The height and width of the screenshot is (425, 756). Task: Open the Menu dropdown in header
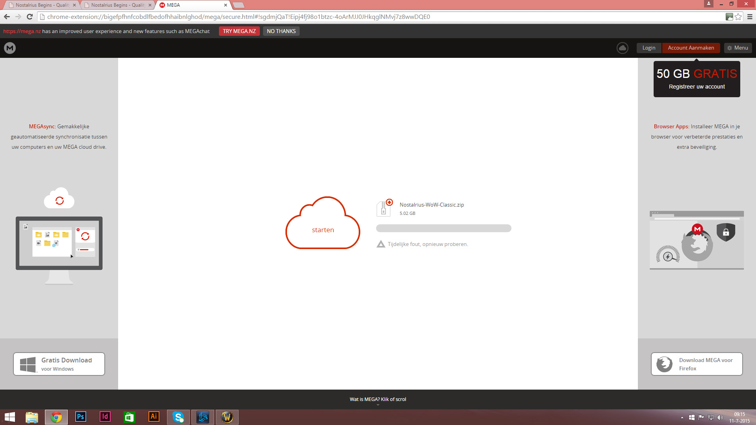(x=738, y=48)
